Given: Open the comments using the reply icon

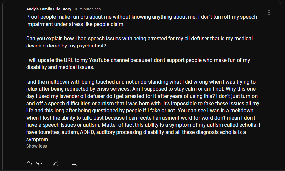Looking at the screenshot, I should pos(75,163).
